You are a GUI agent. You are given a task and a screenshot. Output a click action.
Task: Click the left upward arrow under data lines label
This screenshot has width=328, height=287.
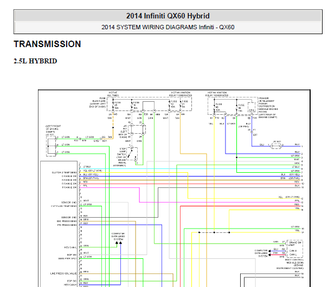pyautogui.click(x=117, y=243)
